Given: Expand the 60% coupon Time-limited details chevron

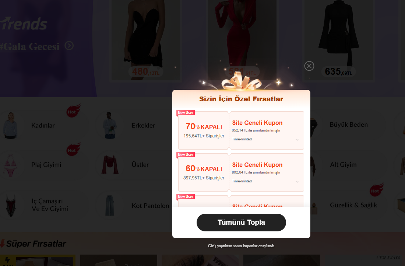Looking at the screenshot, I should 297,182.
